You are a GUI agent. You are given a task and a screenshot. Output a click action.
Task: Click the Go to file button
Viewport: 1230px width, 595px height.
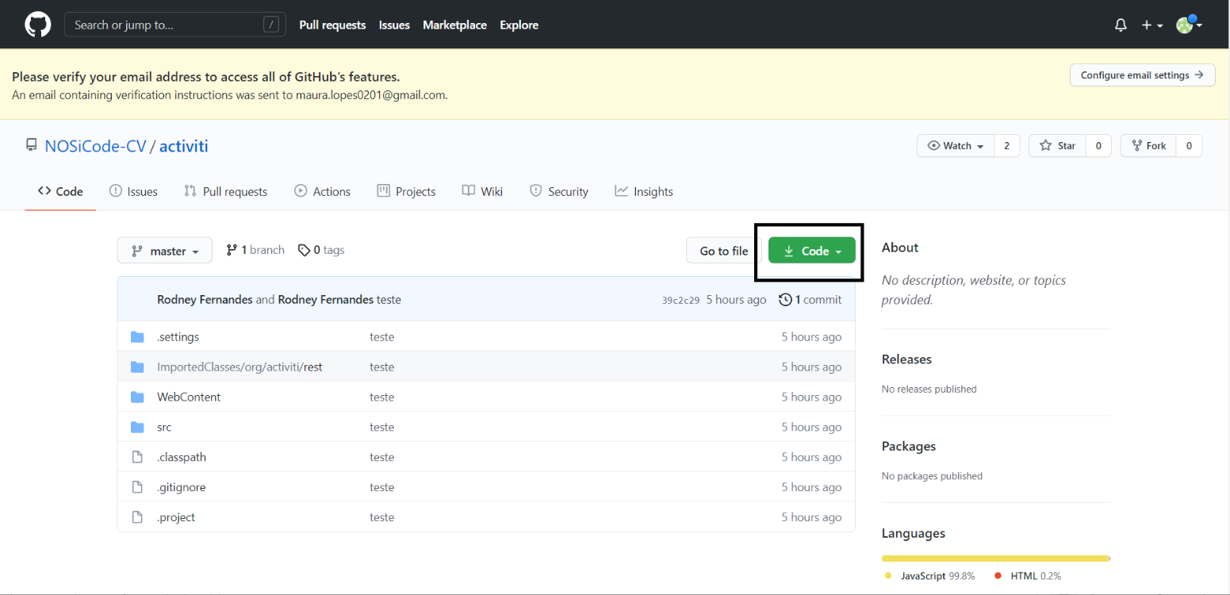[x=723, y=251]
